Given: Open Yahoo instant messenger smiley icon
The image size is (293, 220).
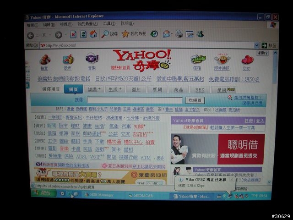Looking at the screenshot, I should (x=222, y=59).
